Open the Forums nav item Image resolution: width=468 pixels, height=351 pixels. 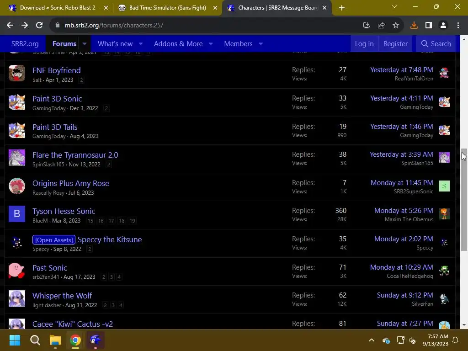pyautogui.click(x=64, y=44)
